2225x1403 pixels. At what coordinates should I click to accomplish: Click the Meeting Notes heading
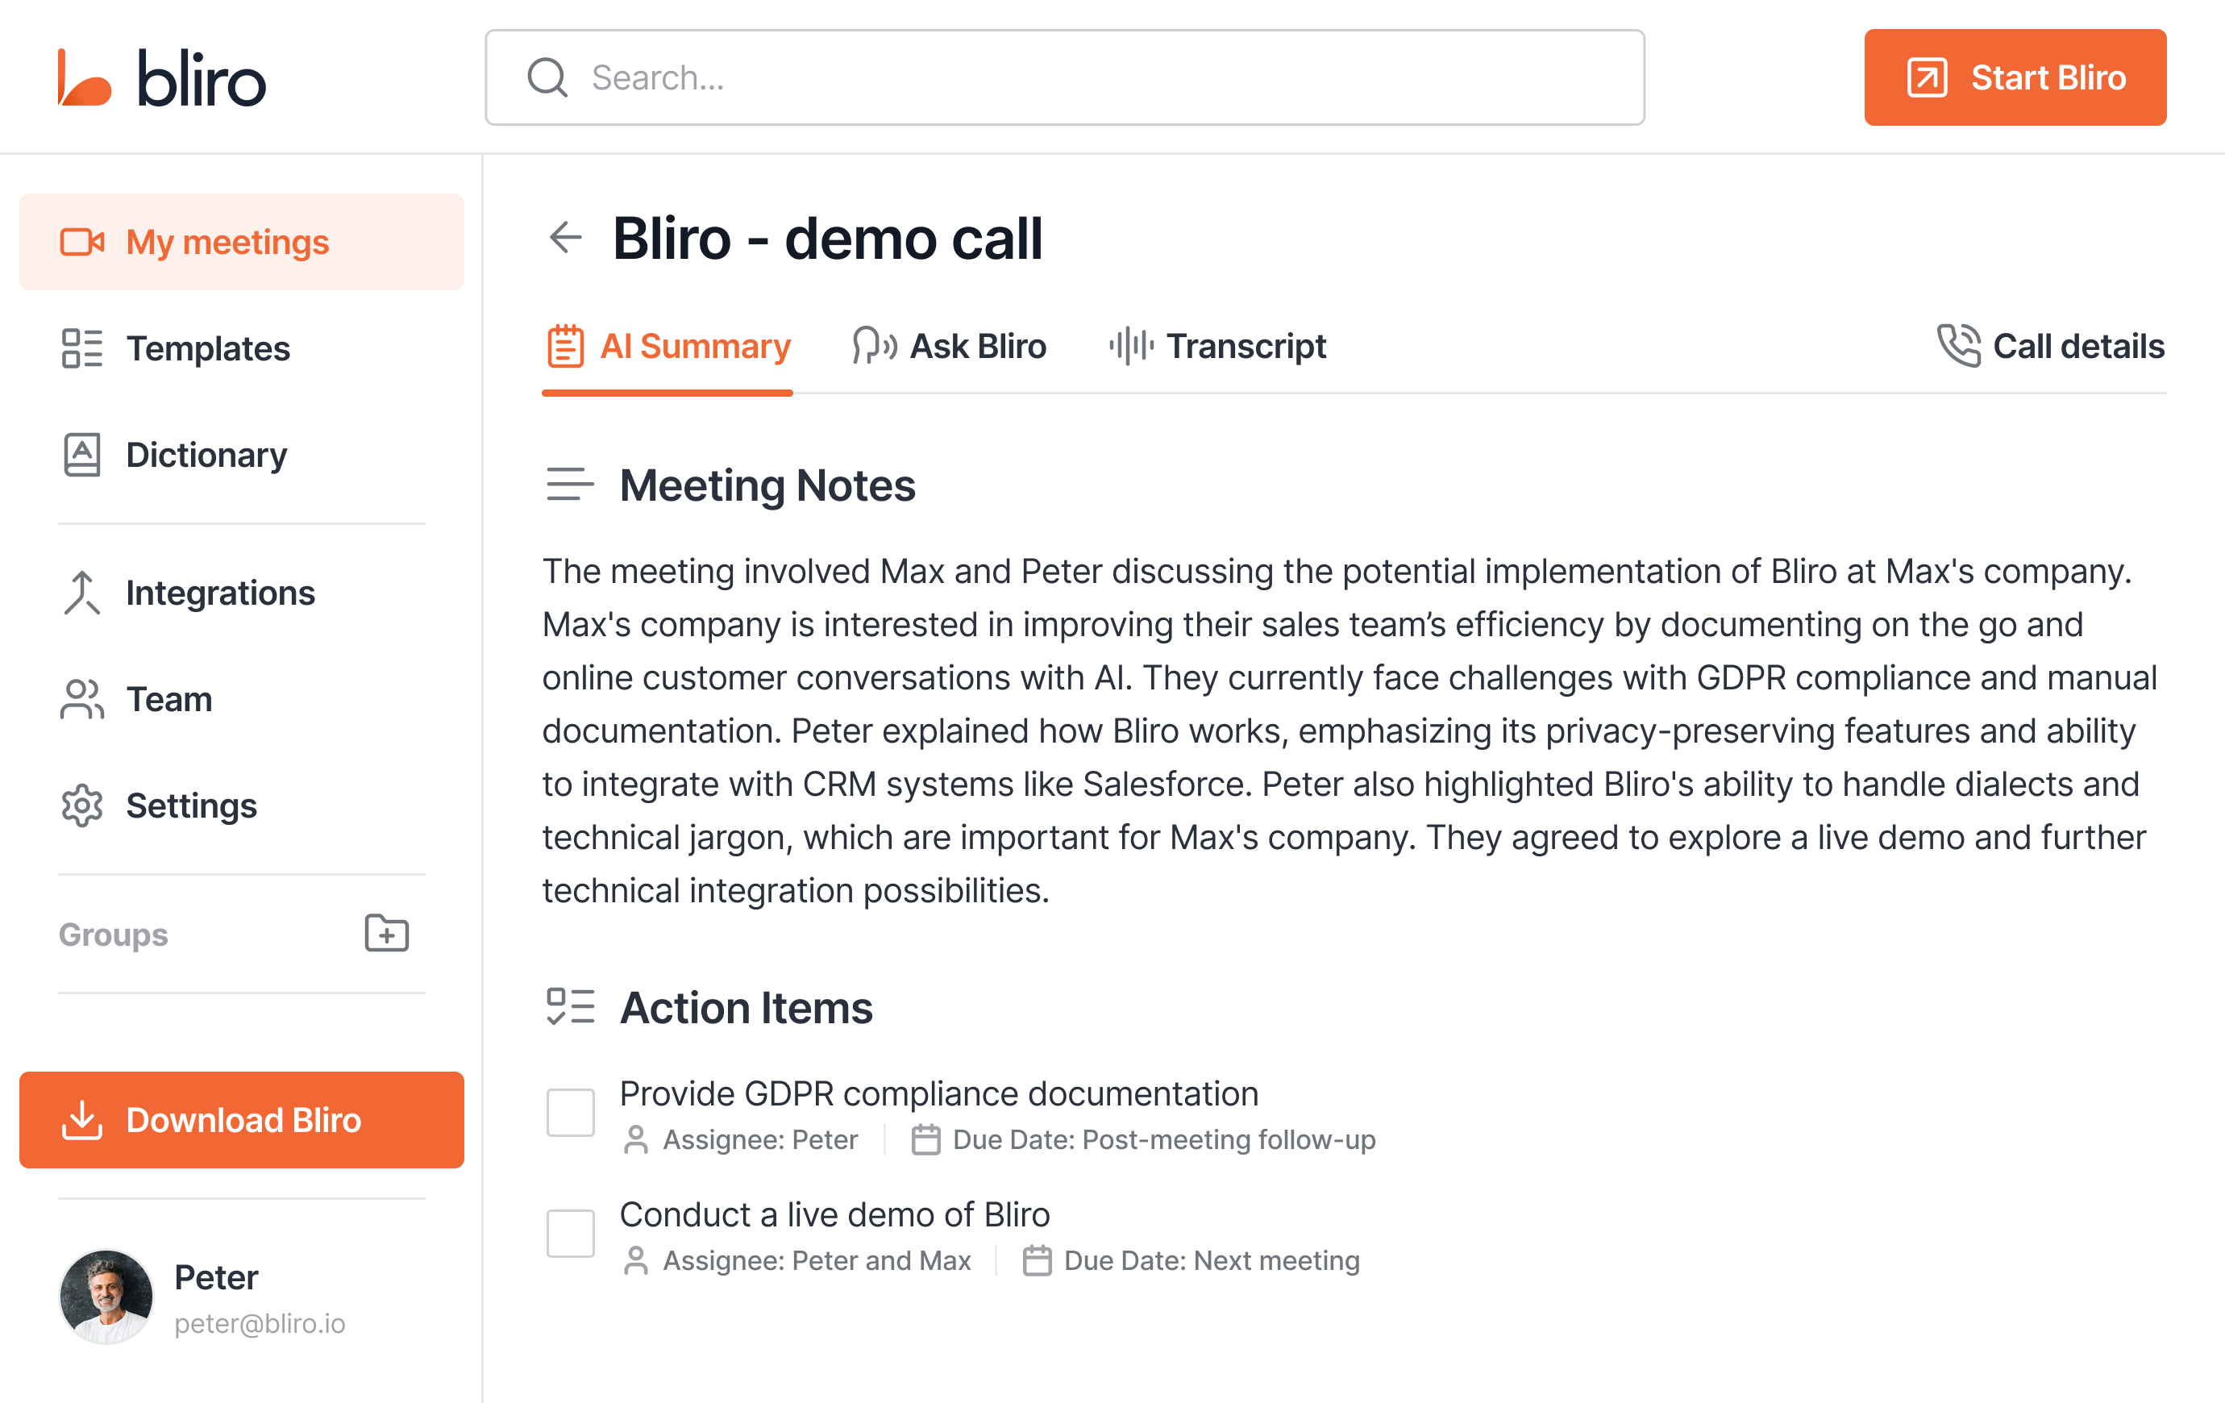767,485
